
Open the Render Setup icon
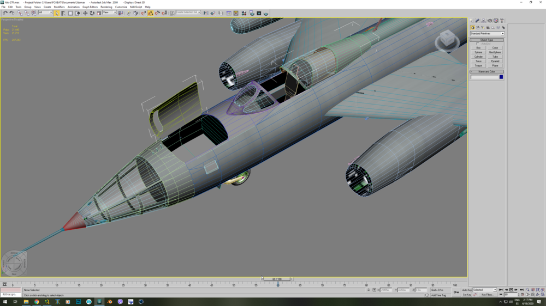pos(252,13)
